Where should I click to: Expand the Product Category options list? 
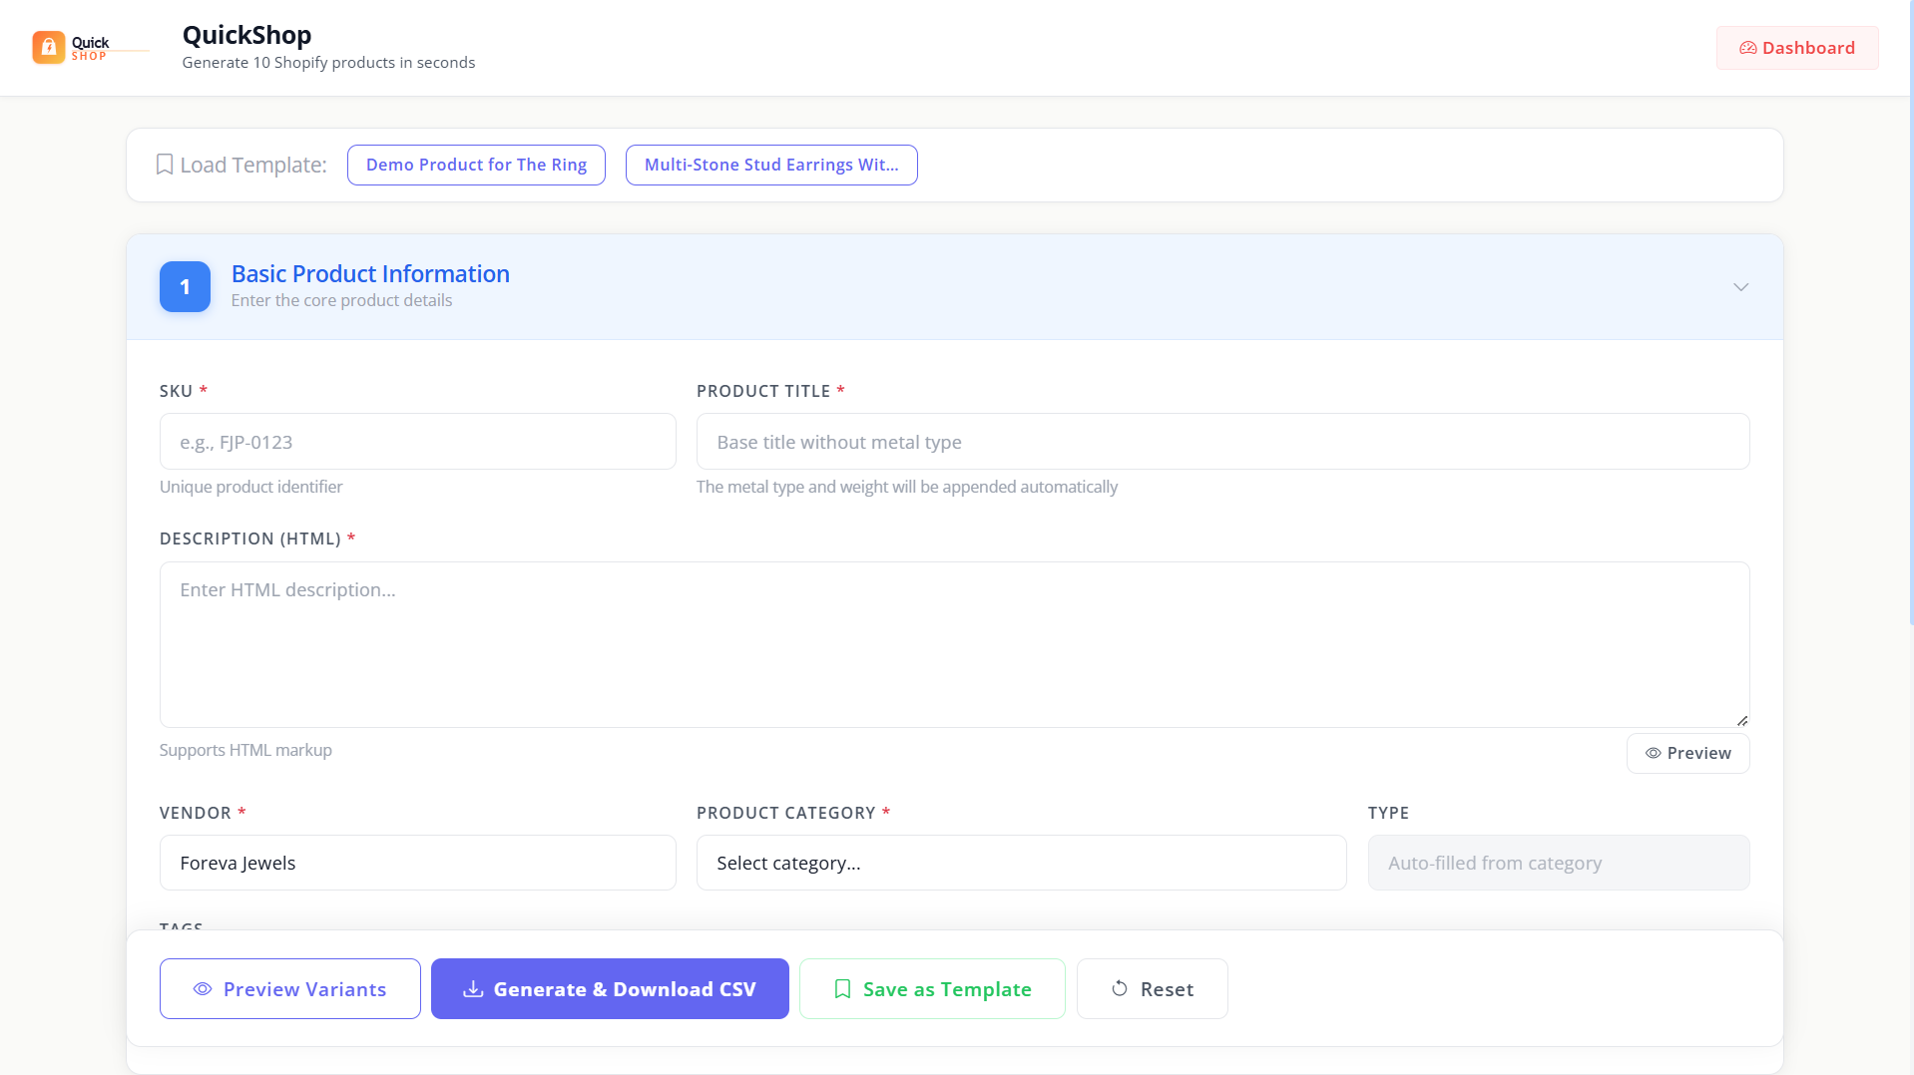tap(1021, 863)
